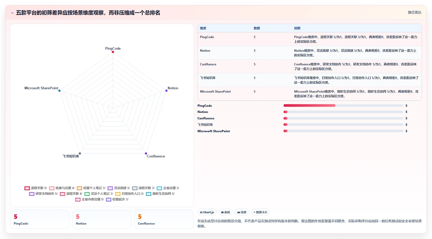Image resolution: width=432 pixels, height=239 pixels.
Task: Open the Confluence score card
Action: (164, 219)
